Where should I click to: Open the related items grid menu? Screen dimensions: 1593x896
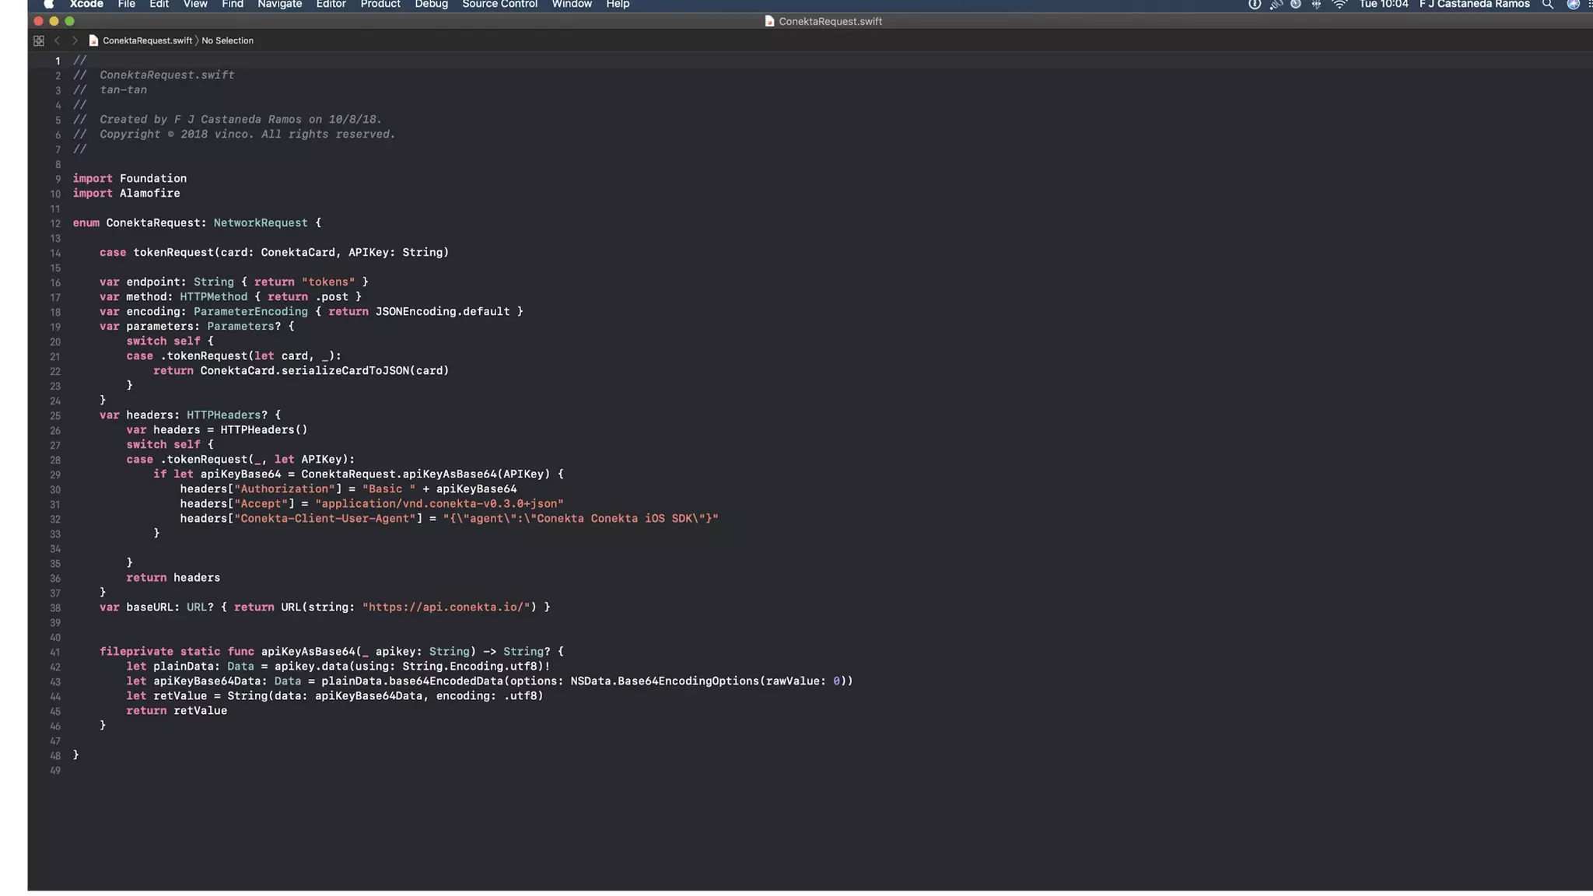tap(38, 40)
